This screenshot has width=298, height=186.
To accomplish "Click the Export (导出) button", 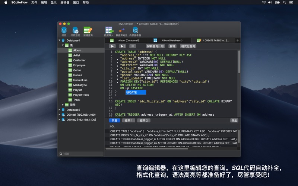I will tap(234, 121).
